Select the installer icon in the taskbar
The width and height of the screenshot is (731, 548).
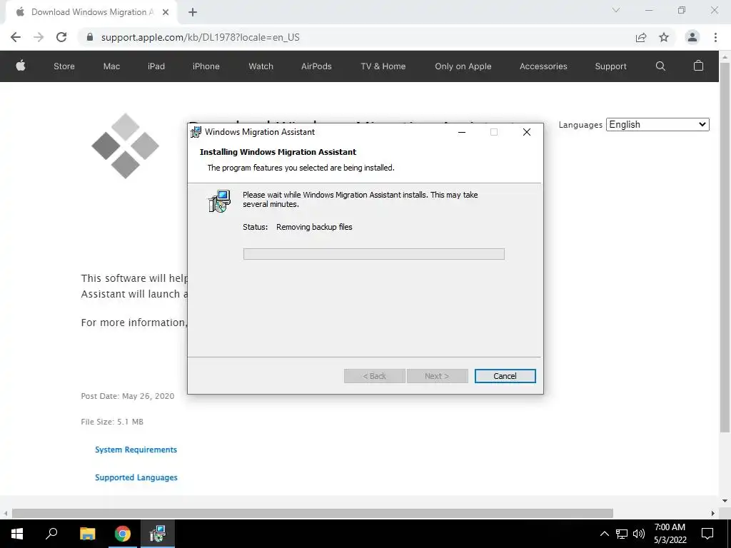coord(158,534)
